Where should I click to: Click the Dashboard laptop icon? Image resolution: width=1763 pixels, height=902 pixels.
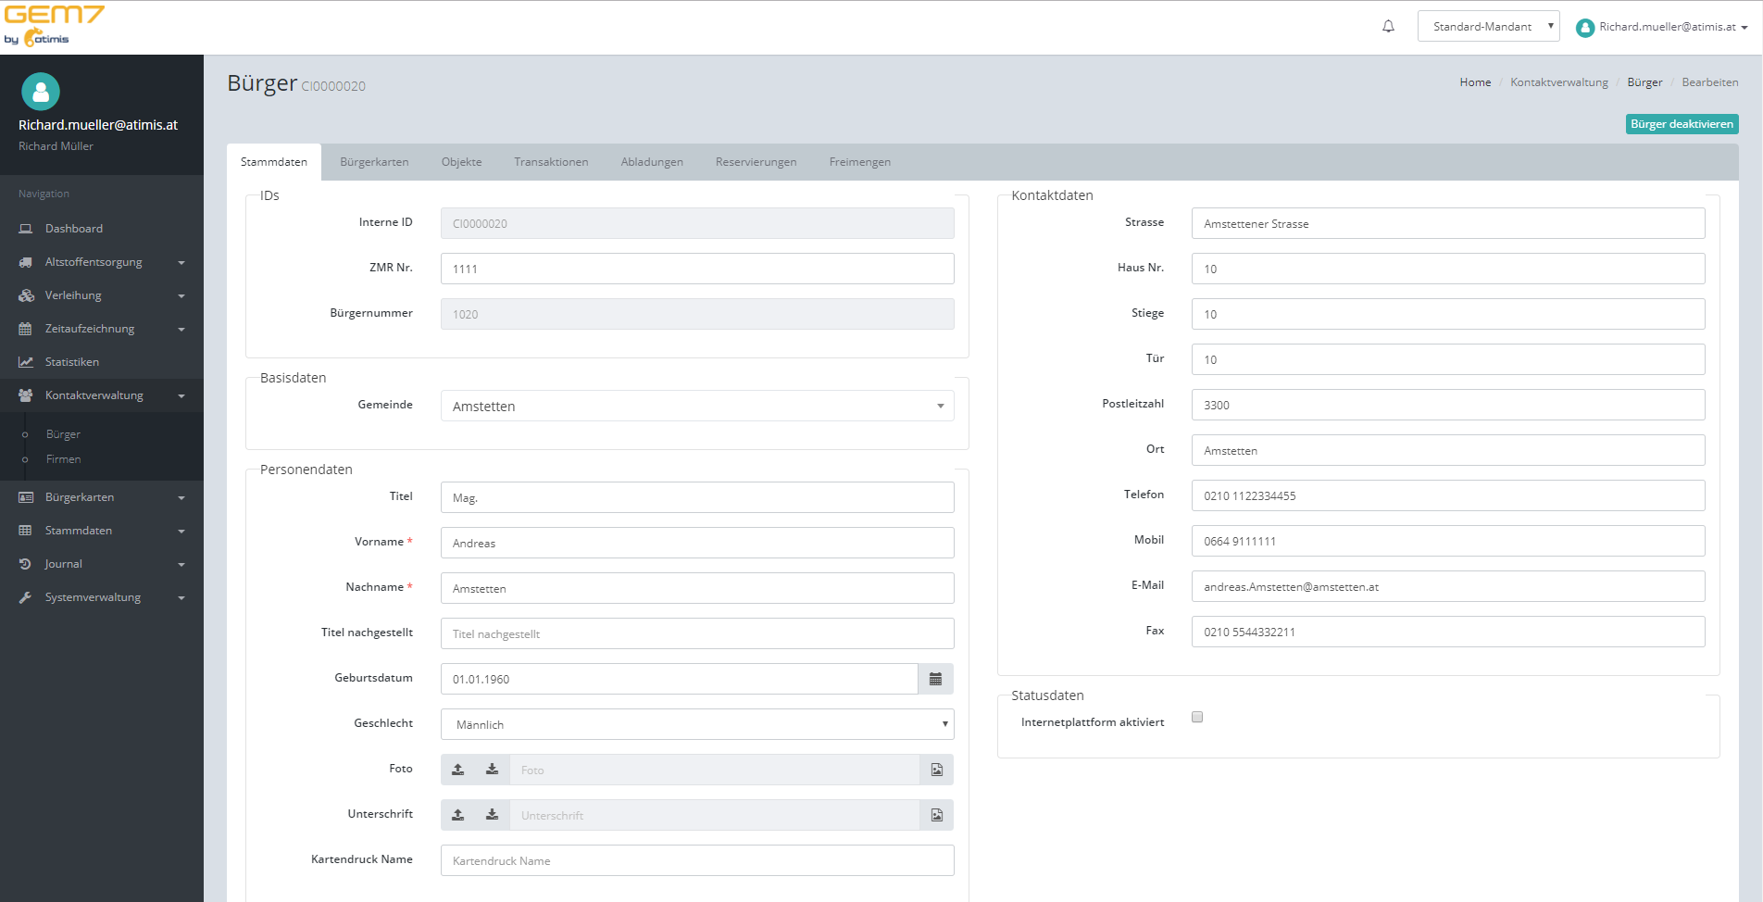tap(26, 229)
